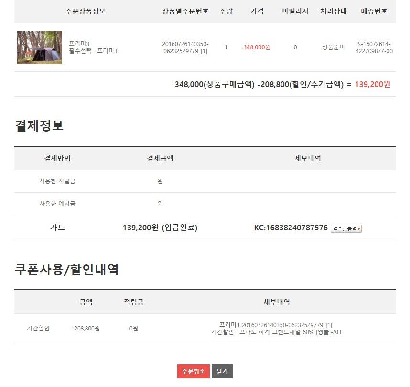Click the tent product thumbnail image
The height and width of the screenshot is (387, 410).
[x=39, y=47]
